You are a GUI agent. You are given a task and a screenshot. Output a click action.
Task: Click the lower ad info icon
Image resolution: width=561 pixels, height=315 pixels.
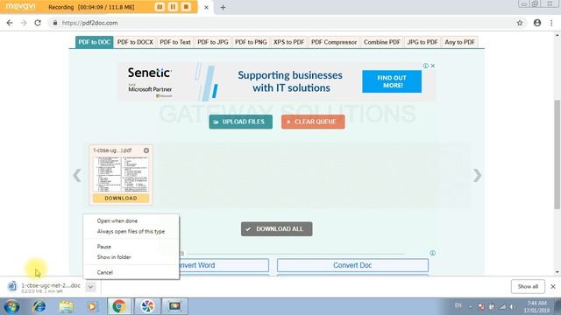[x=432, y=253]
